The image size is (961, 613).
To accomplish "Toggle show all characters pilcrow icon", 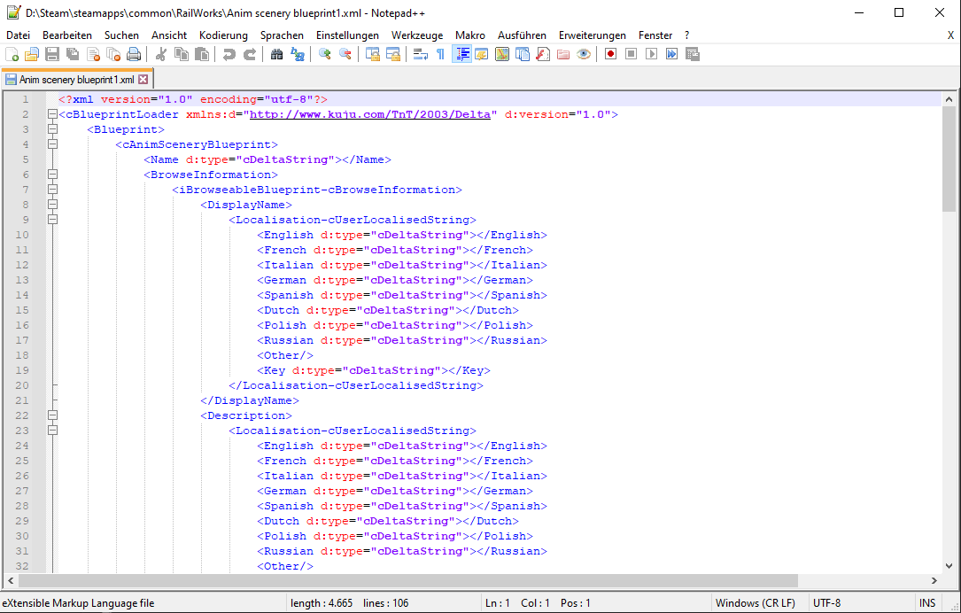I will [x=440, y=54].
